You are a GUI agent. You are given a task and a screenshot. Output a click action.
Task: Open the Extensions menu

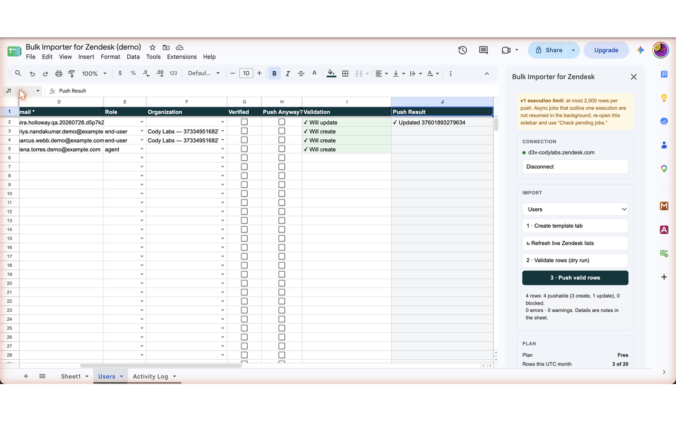(182, 56)
